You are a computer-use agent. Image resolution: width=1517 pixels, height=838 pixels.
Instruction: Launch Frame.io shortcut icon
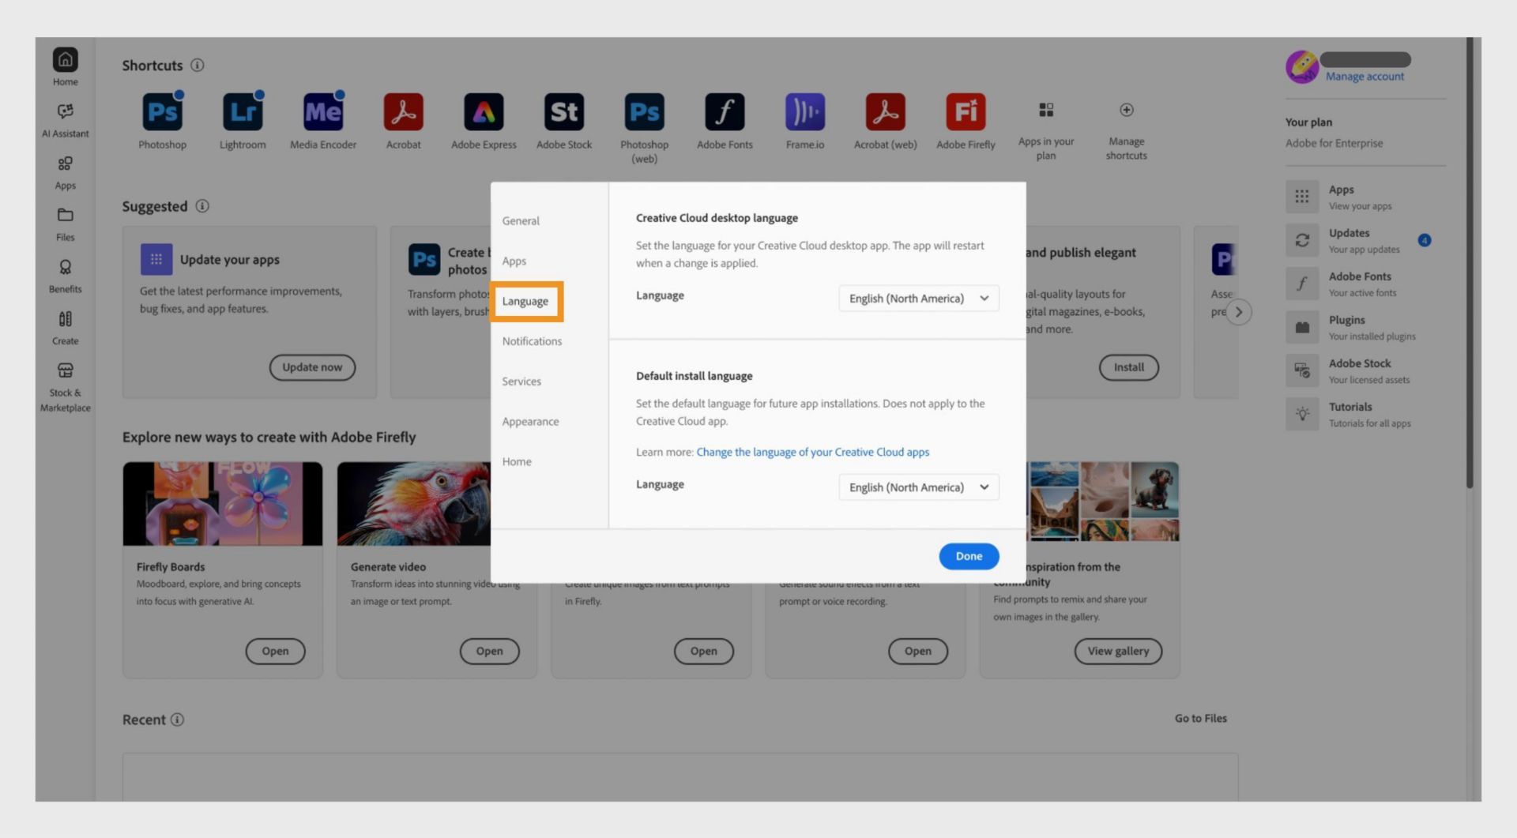point(805,112)
